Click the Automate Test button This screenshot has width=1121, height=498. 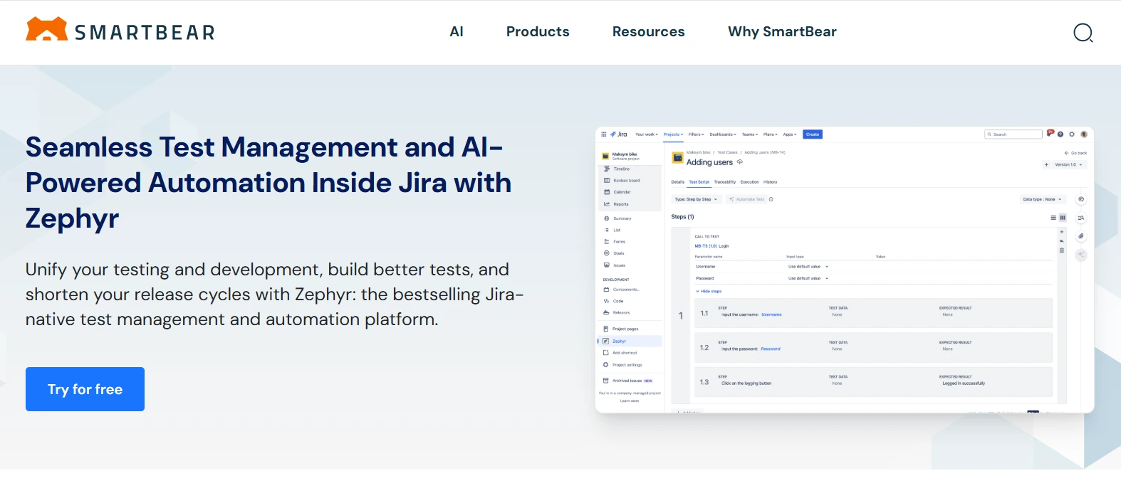pyautogui.click(x=746, y=199)
